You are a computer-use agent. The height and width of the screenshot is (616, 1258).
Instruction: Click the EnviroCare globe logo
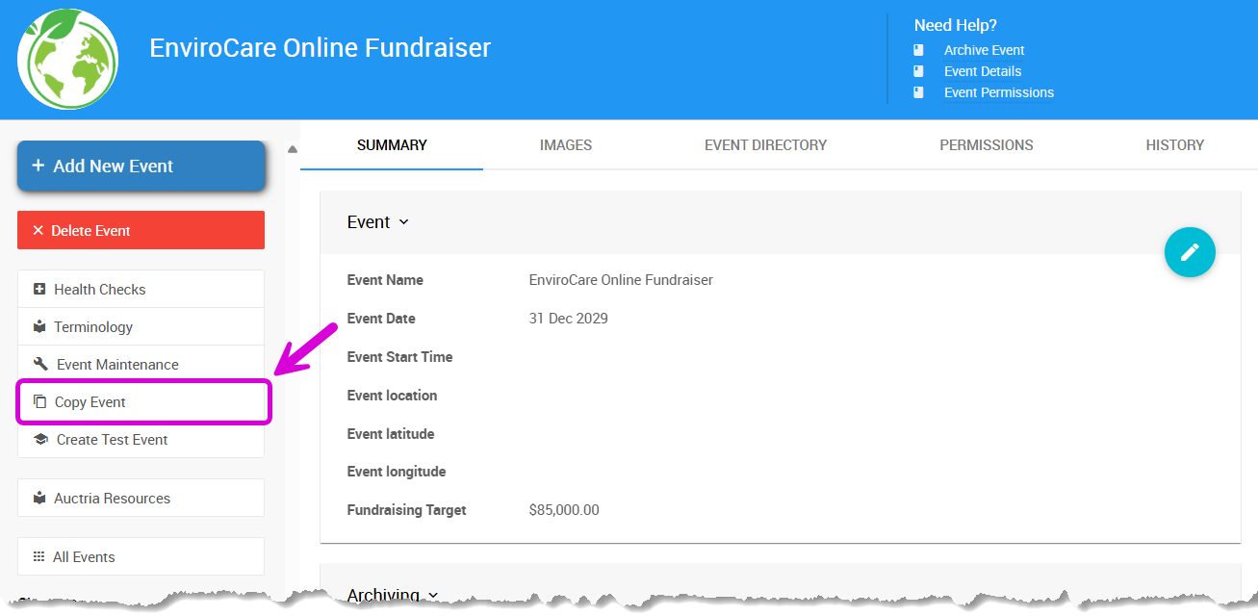point(67,59)
